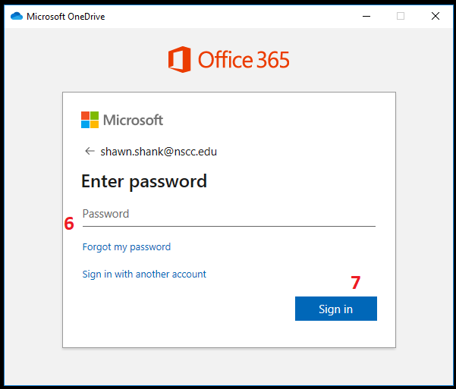Click the Office 365 wordmark text

tap(244, 60)
